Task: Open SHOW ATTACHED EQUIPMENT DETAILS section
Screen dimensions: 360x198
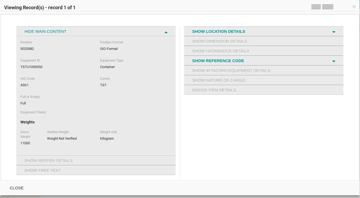Action: pyautogui.click(x=263, y=71)
